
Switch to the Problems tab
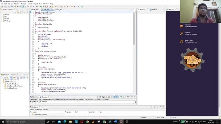coord(35,107)
